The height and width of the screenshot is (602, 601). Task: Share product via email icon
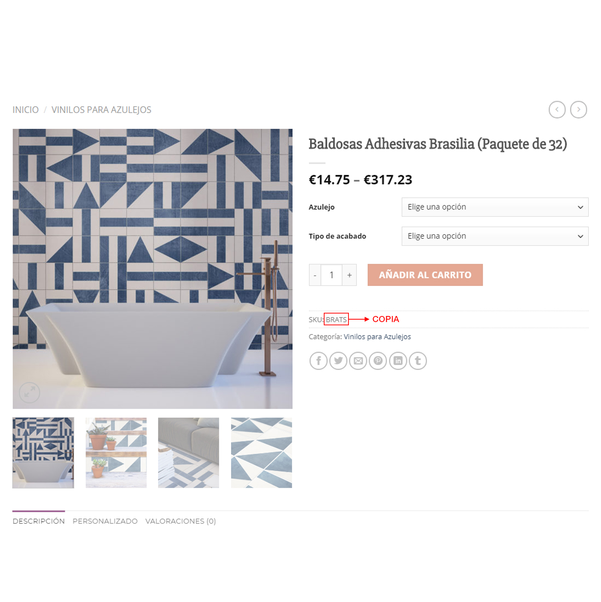coord(358,361)
